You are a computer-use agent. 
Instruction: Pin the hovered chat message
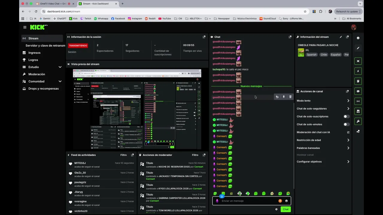coord(284,97)
